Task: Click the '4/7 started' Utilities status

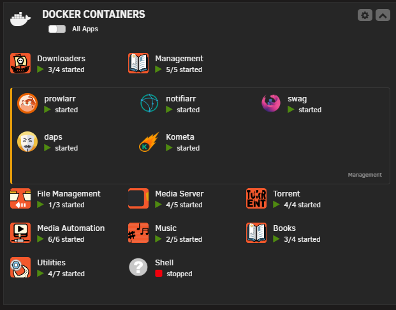Action: tap(66, 274)
